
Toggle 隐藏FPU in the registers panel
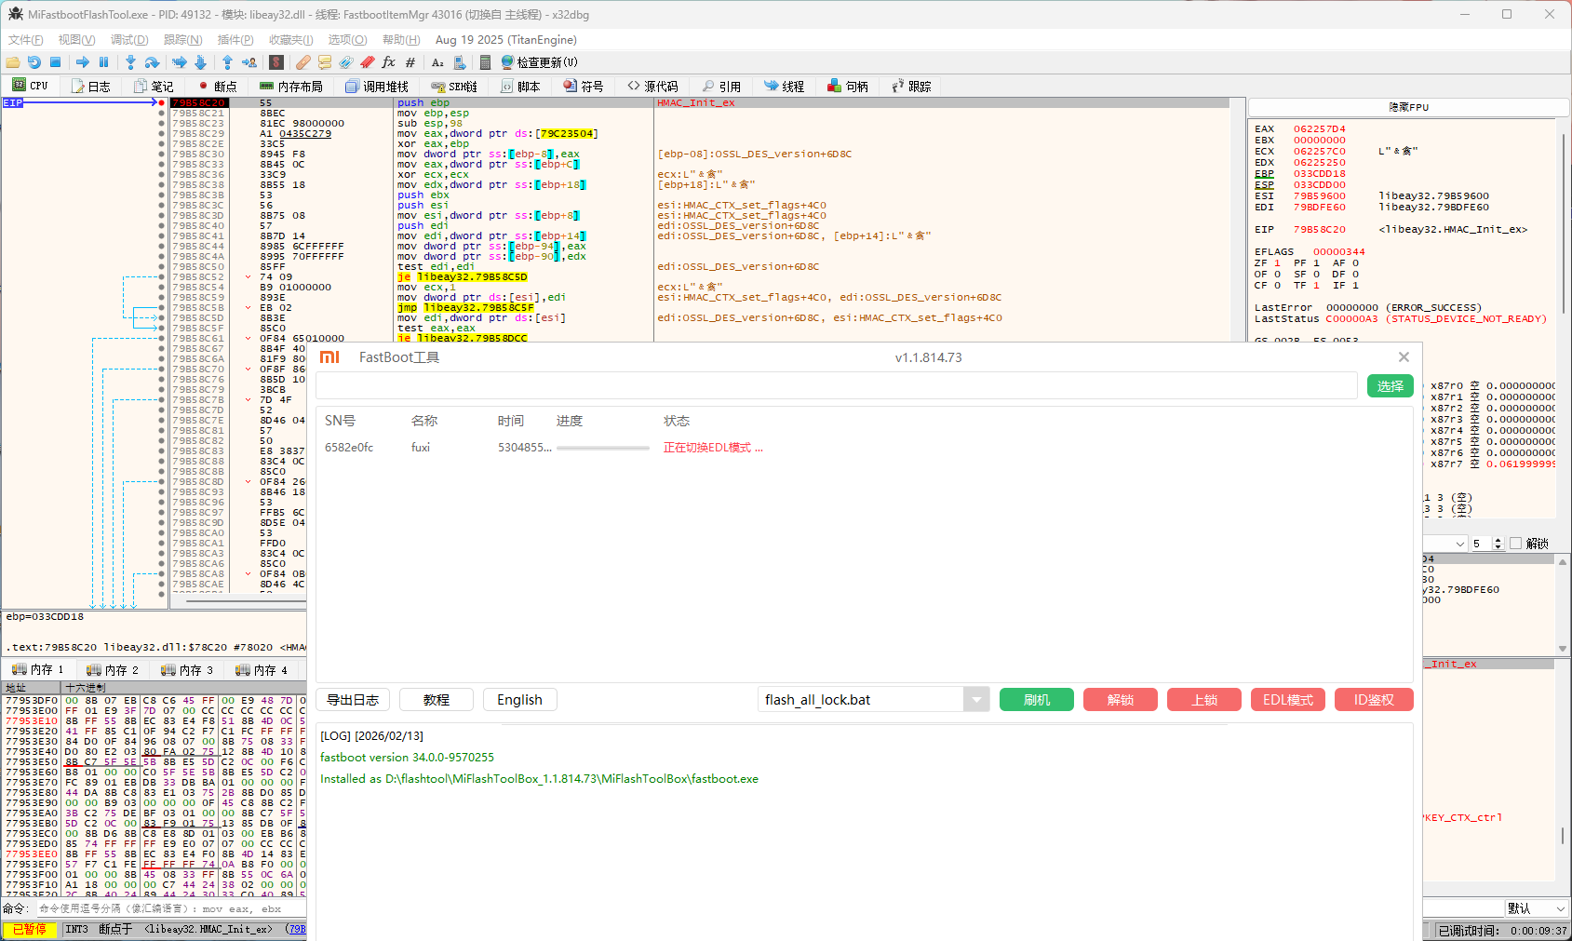[1406, 106]
